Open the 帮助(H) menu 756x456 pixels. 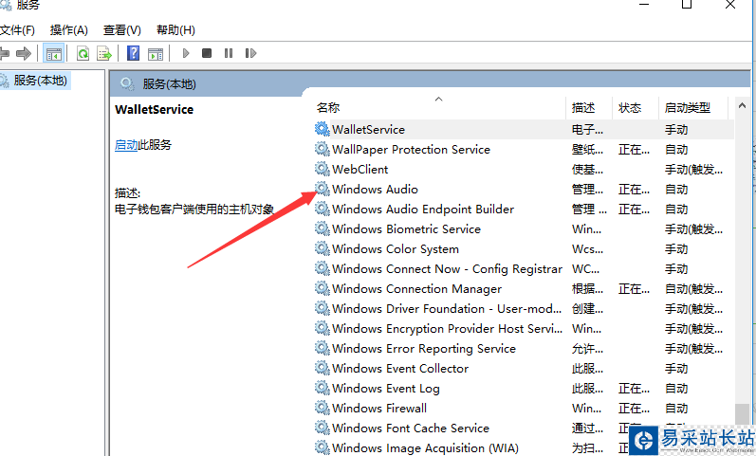click(176, 30)
